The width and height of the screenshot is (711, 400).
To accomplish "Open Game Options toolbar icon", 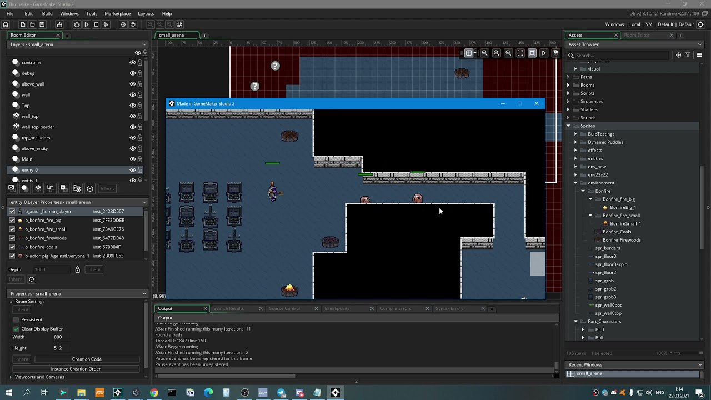I will point(123,24).
